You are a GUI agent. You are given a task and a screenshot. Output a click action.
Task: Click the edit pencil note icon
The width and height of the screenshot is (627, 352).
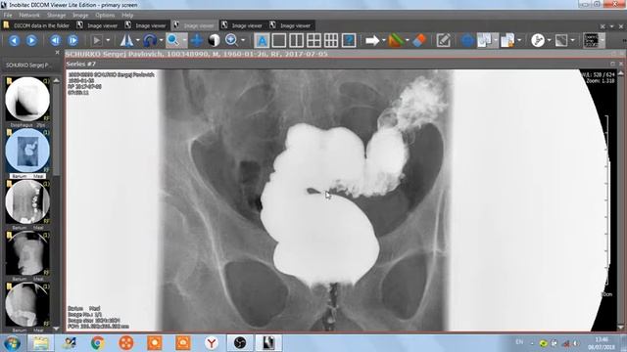tap(443, 40)
